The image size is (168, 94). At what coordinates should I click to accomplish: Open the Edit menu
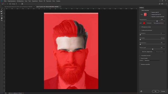12,1
